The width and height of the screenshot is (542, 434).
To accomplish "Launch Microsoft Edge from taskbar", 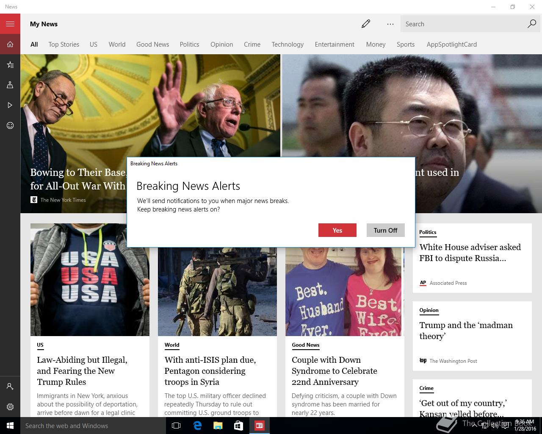I will tap(197, 426).
